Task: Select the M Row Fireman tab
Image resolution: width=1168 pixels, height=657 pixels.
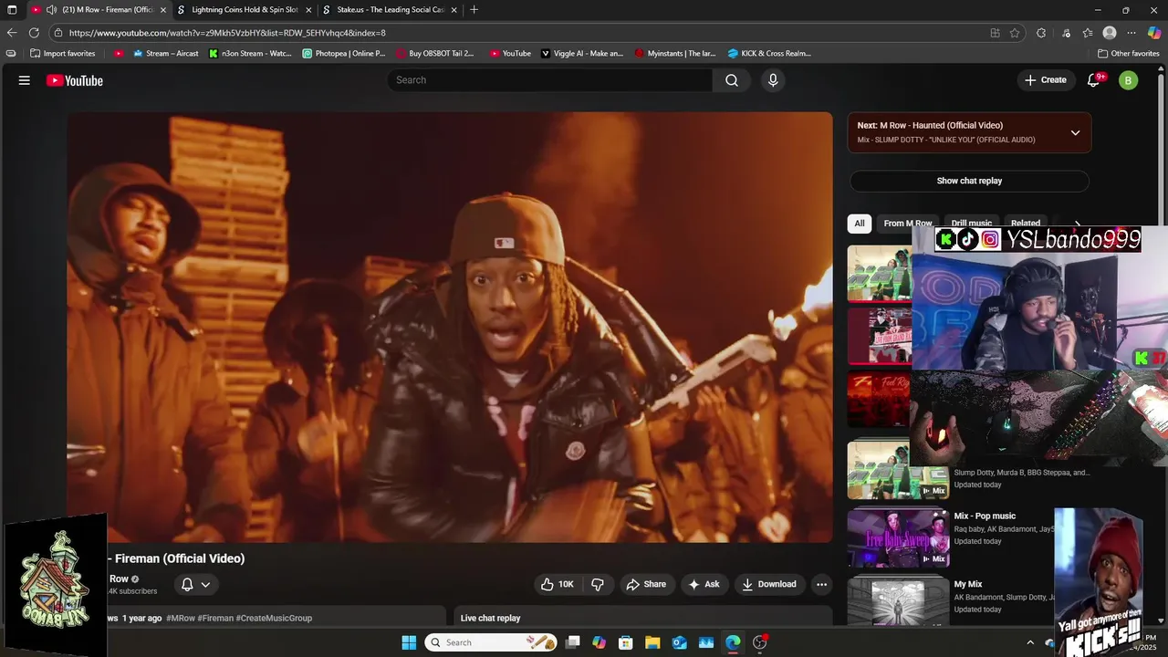Action: 99,10
